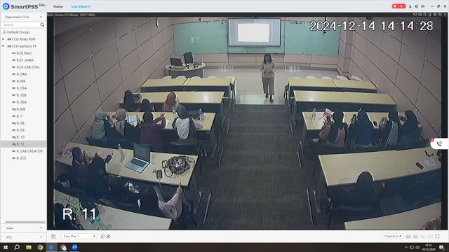Start local recording in video window toolbar

[415, 14]
